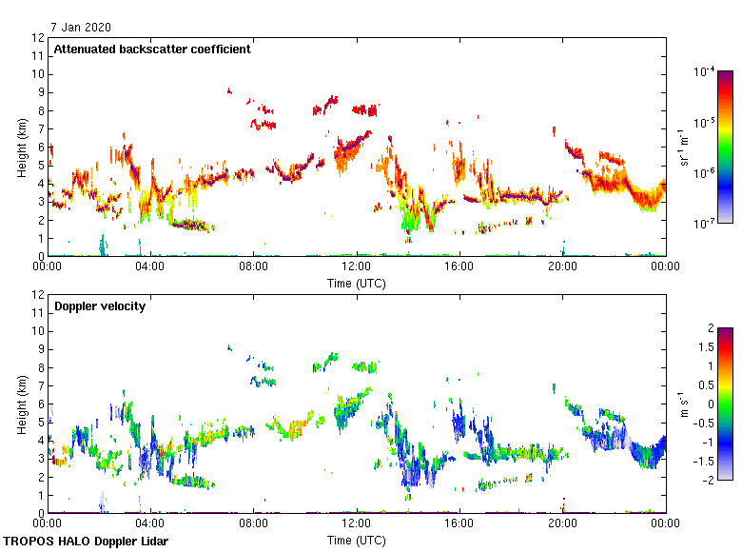742x552 pixels.
Task: Select Height (km) axis label of the backscatter plot
Action: 21,148
